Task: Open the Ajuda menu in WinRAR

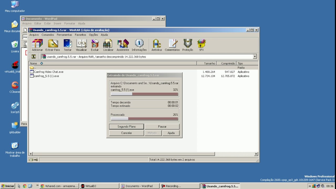Action: [104, 35]
